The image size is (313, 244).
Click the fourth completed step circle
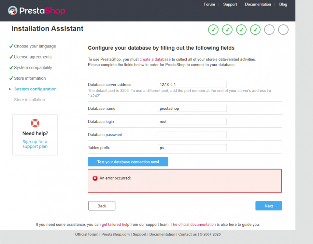255,30
